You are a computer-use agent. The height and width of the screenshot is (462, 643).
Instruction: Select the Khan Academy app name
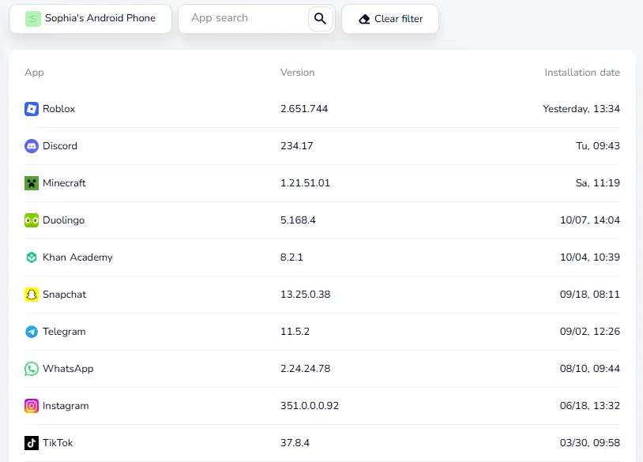(x=77, y=257)
